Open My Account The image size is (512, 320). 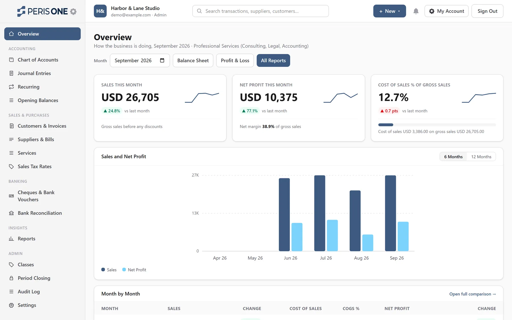(446, 11)
